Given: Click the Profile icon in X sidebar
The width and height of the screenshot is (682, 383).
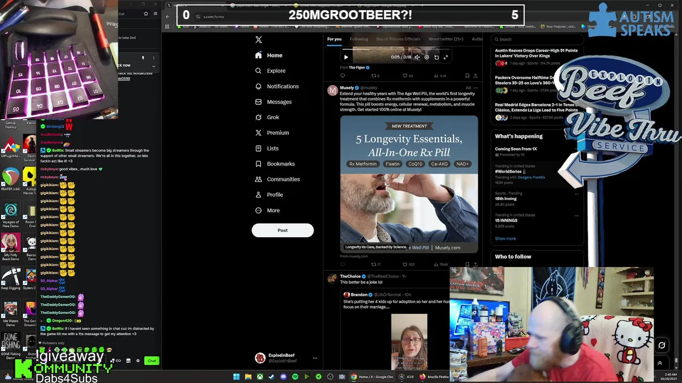Looking at the screenshot, I should tap(258, 195).
